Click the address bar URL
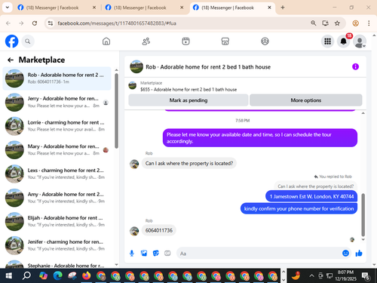This screenshot has height=283, width=377. [117, 23]
